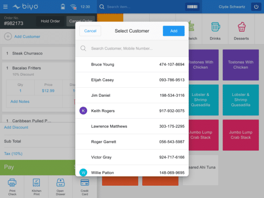Click the Kitchen Print receipt icon

tap(37, 183)
